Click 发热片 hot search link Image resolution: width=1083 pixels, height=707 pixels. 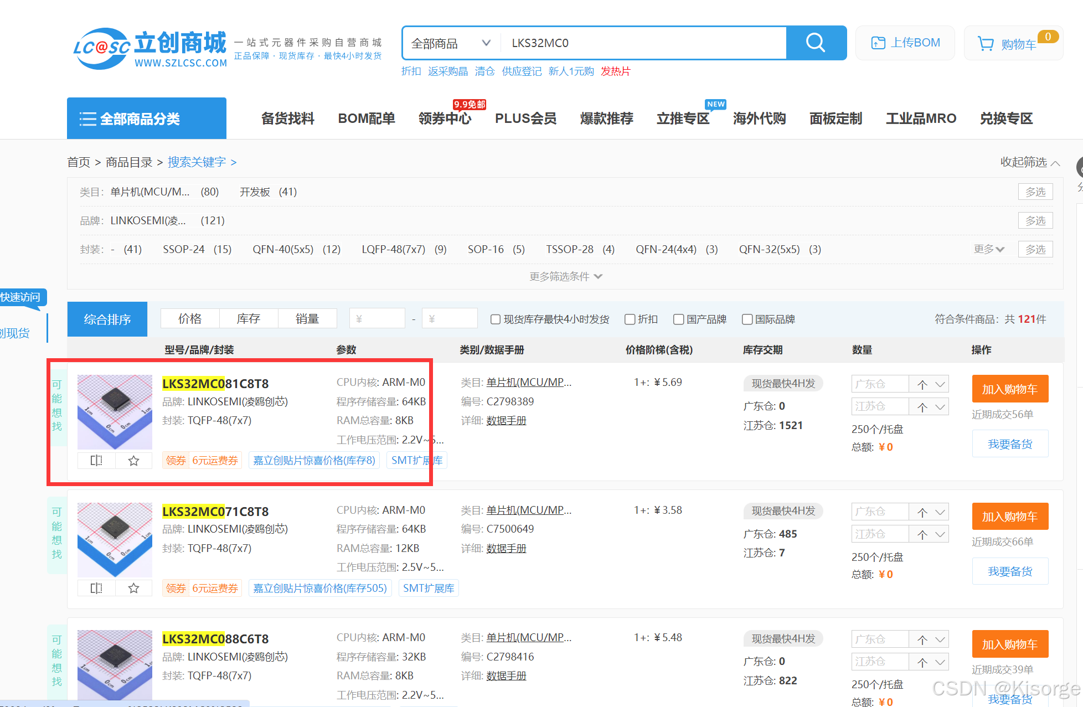point(616,71)
